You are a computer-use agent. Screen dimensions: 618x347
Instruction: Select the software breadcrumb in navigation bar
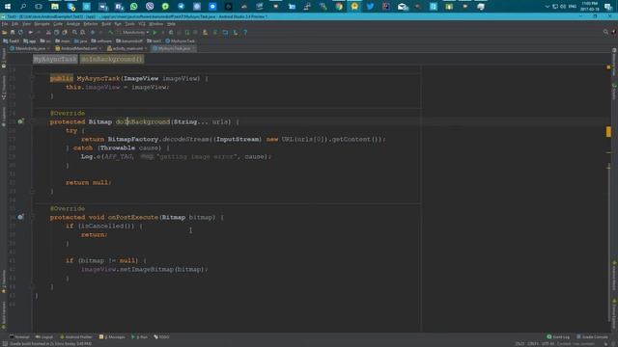click(101, 40)
